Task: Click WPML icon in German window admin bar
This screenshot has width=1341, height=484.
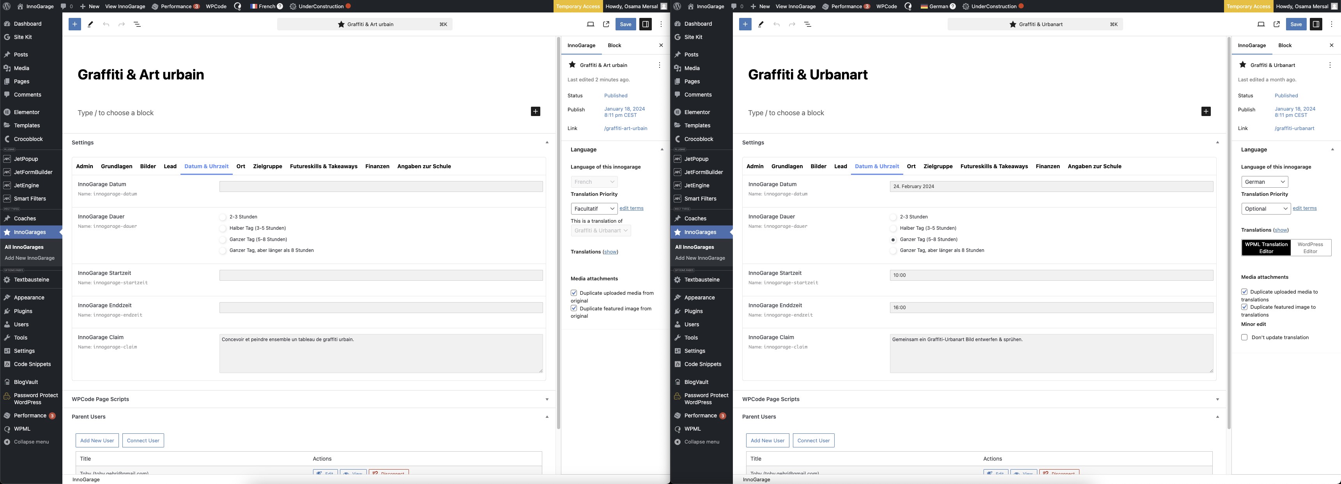Action: click(x=908, y=6)
